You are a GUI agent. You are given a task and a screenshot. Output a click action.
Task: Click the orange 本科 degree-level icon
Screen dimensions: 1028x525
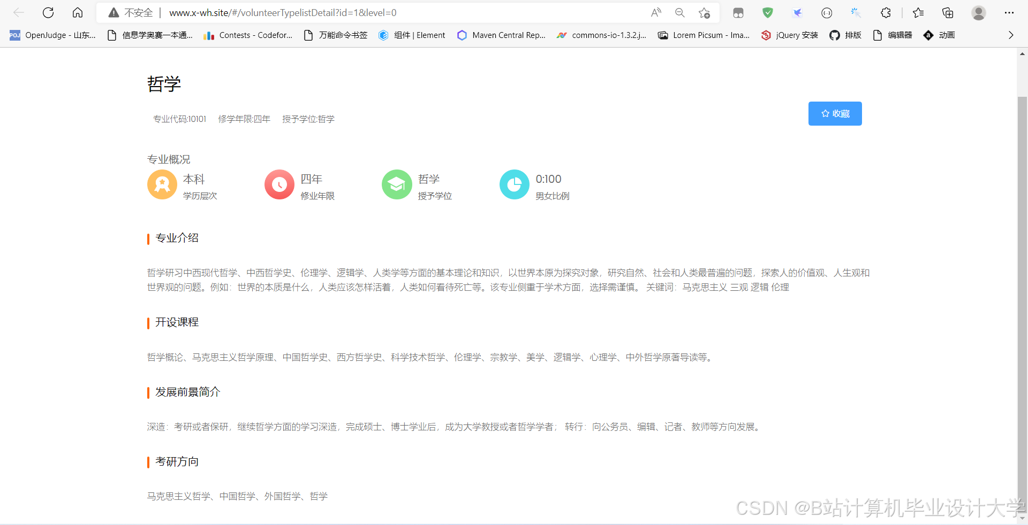162,184
